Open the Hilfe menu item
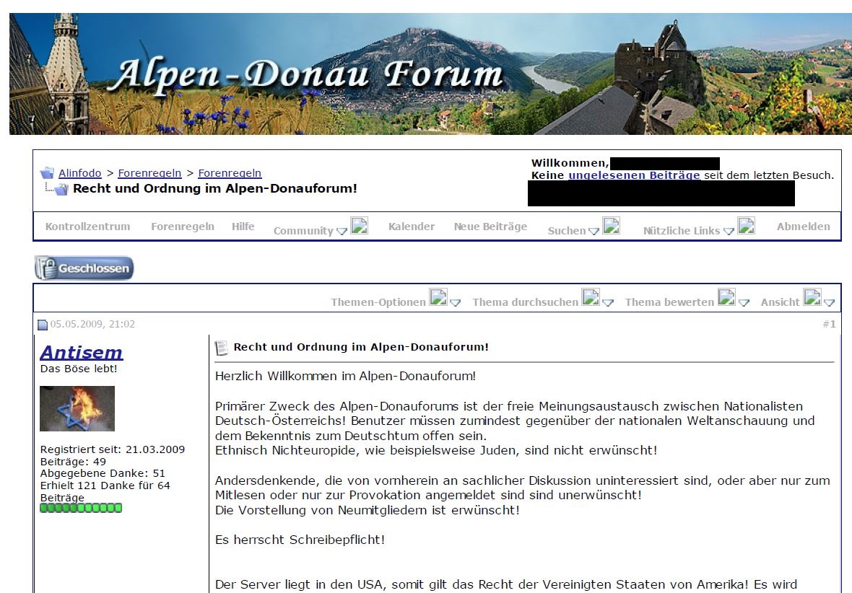Viewport: 852px width, 593px height. pos(243,227)
